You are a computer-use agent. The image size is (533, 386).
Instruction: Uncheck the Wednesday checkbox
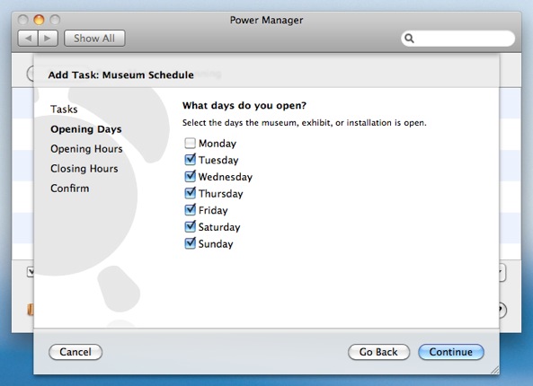pos(190,176)
